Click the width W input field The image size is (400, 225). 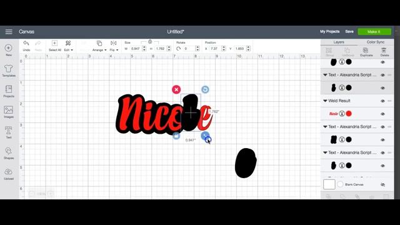pos(135,49)
